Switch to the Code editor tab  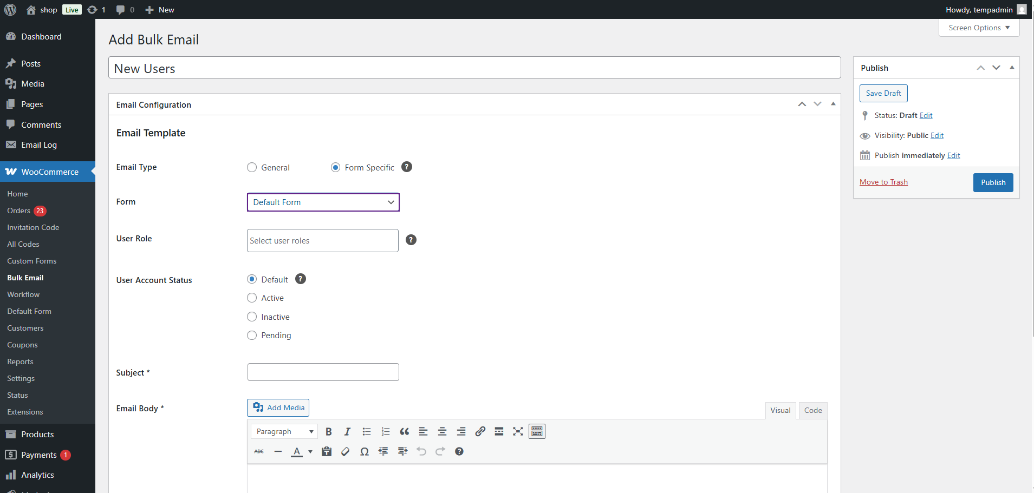click(812, 411)
